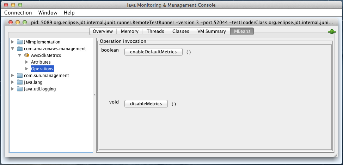Invoke the disableMetrics operation

[146, 104]
